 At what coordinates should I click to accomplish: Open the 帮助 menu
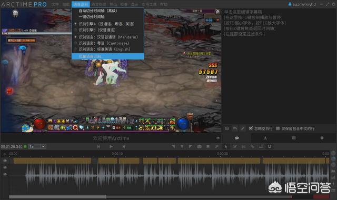[x=164, y=4]
